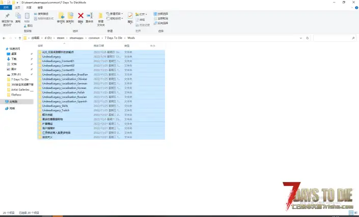
Task: Click the Copy icon in ribbon
Action: click(18, 17)
